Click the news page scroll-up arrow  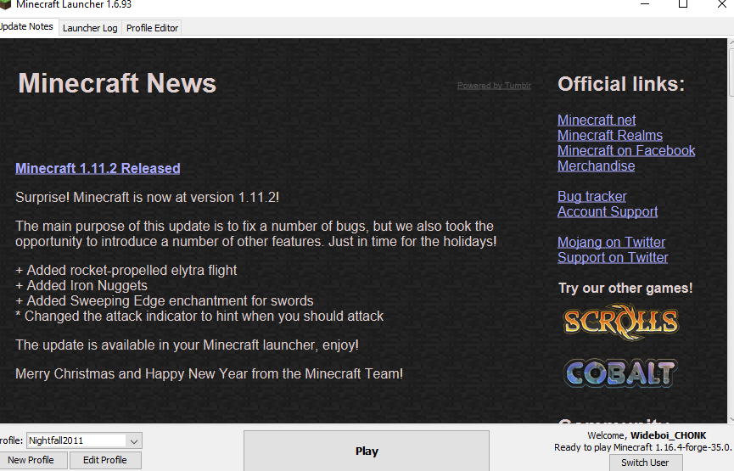[x=731, y=43]
